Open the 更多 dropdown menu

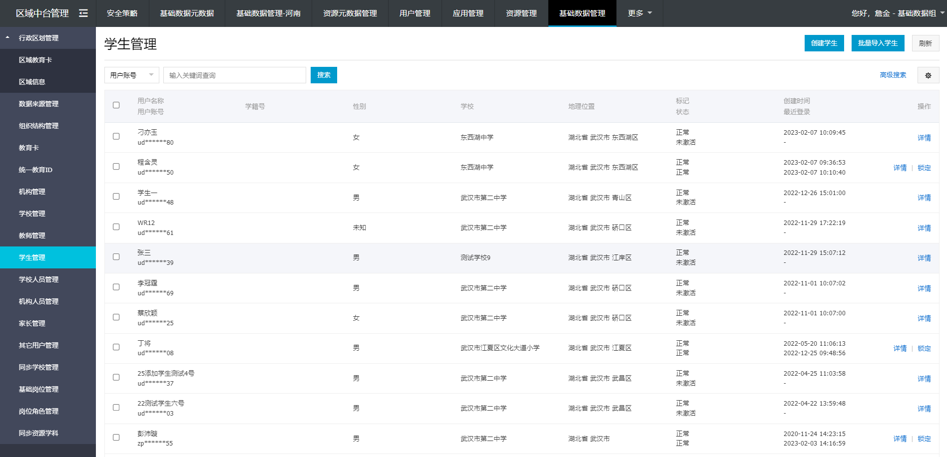[x=640, y=13]
